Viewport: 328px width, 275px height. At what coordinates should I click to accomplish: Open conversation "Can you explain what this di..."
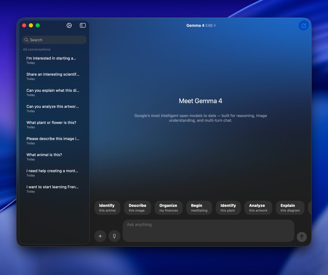(x=54, y=92)
